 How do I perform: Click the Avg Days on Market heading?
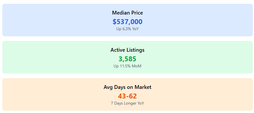pos(128,87)
